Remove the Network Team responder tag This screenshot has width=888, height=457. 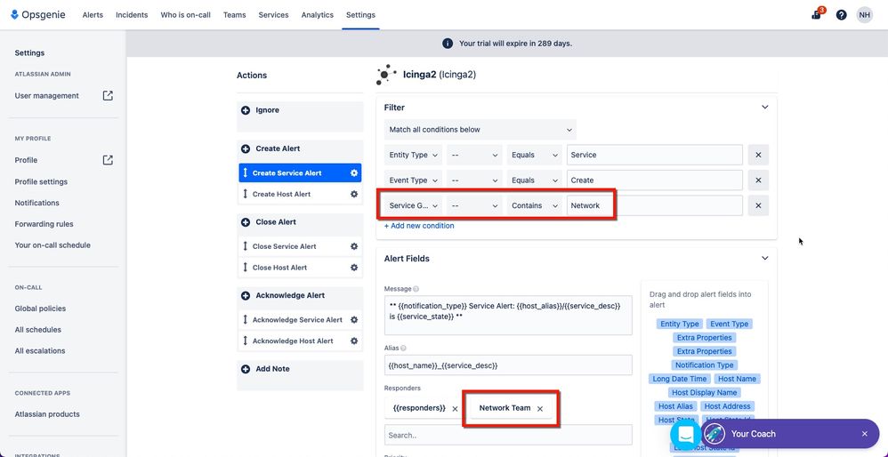click(x=540, y=408)
